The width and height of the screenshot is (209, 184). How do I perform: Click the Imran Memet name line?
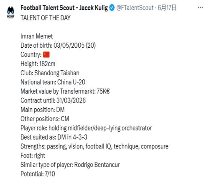[36, 36]
